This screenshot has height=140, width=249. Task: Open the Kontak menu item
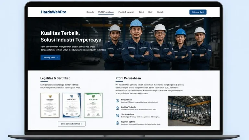point(160,12)
